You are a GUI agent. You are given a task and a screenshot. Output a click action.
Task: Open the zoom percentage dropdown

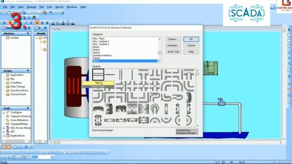pyautogui.click(x=52, y=157)
